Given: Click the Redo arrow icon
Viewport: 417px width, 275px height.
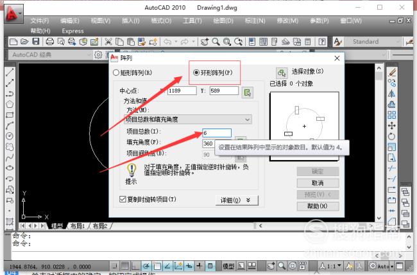Looking at the screenshot, I should coord(185,42).
